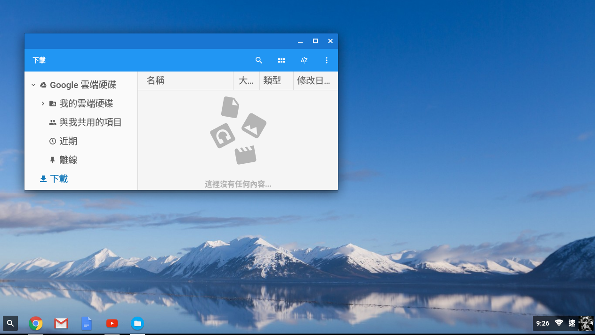
Task: Launch YouTube from the shelf
Action: (x=112, y=323)
